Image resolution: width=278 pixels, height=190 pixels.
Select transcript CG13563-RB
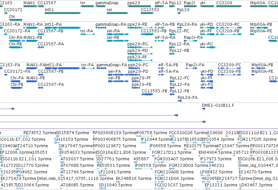tap(147, 34)
